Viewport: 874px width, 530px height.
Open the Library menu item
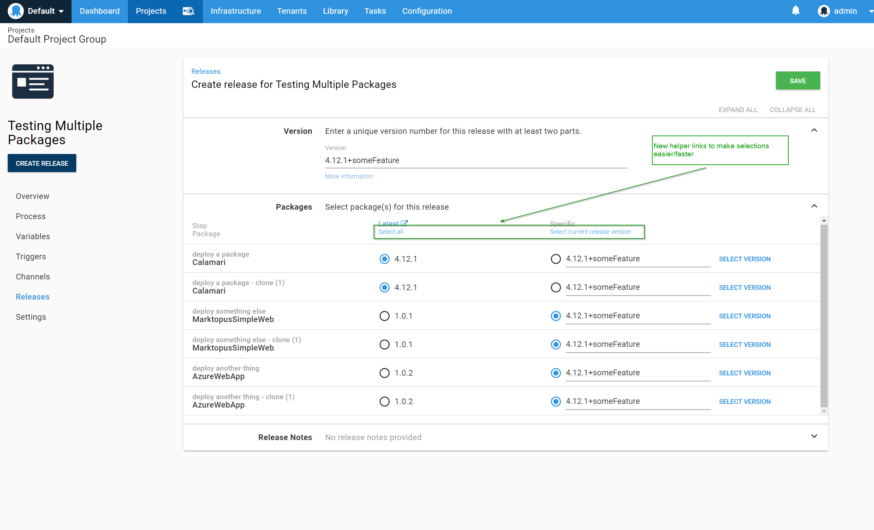(x=335, y=11)
